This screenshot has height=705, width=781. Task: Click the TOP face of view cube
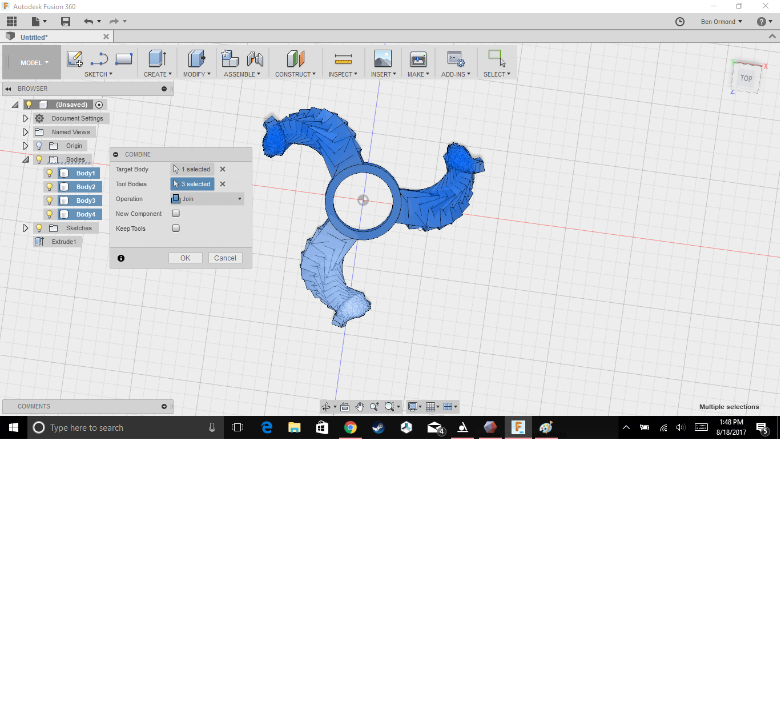746,78
